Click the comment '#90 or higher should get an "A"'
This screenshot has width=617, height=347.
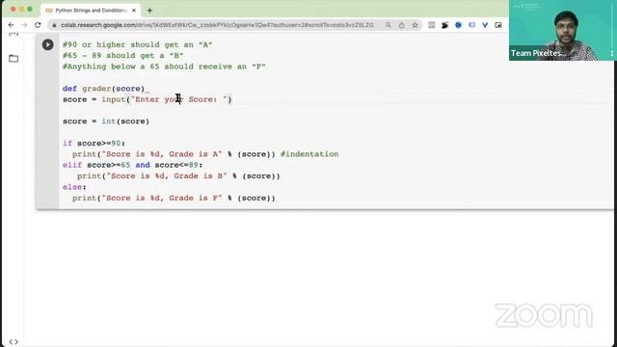[137, 44]
